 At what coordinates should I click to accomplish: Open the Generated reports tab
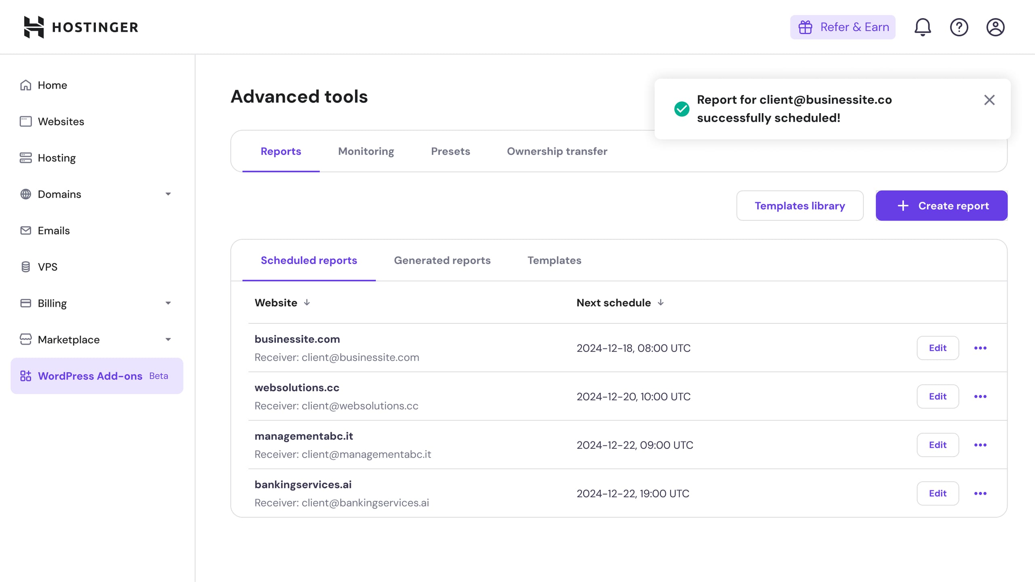point(442,260)
